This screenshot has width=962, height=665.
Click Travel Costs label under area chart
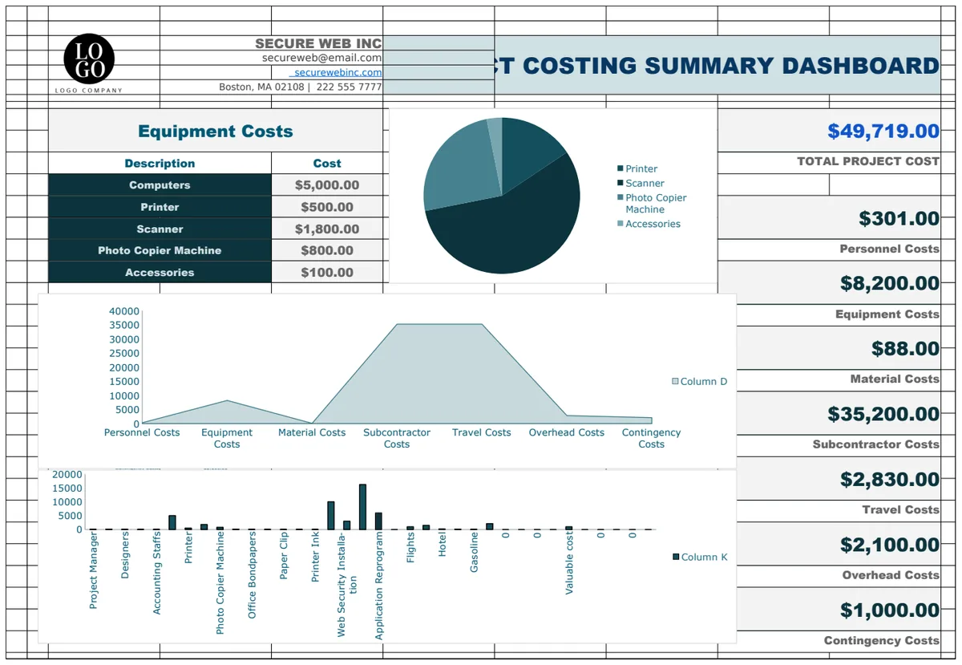(x=481, y=432)
